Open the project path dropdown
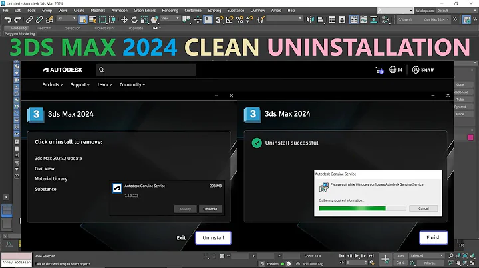This screenshot has height=268, width=479. (423, 19)
